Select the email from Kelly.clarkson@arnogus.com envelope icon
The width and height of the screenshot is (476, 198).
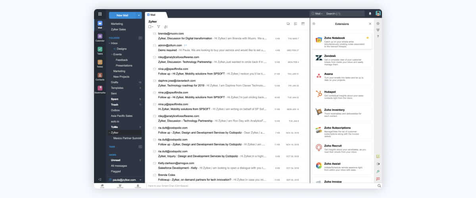pos(154,163)
